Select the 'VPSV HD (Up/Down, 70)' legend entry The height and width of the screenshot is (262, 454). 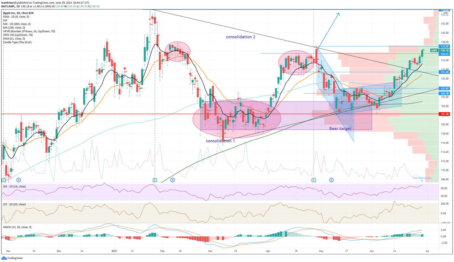click(x=18, y=35)
